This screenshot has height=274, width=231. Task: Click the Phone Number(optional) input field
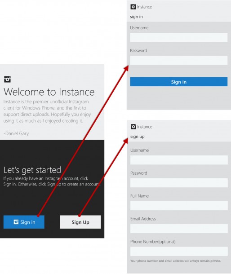click(x=179, y=251)
